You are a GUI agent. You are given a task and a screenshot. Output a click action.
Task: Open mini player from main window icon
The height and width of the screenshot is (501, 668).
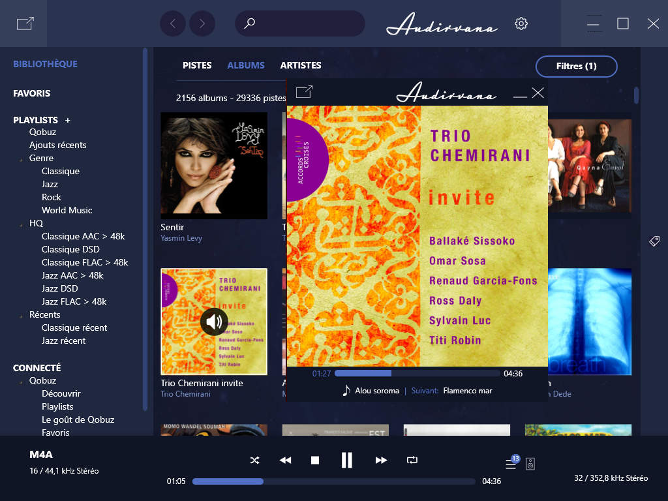(25, 23)
